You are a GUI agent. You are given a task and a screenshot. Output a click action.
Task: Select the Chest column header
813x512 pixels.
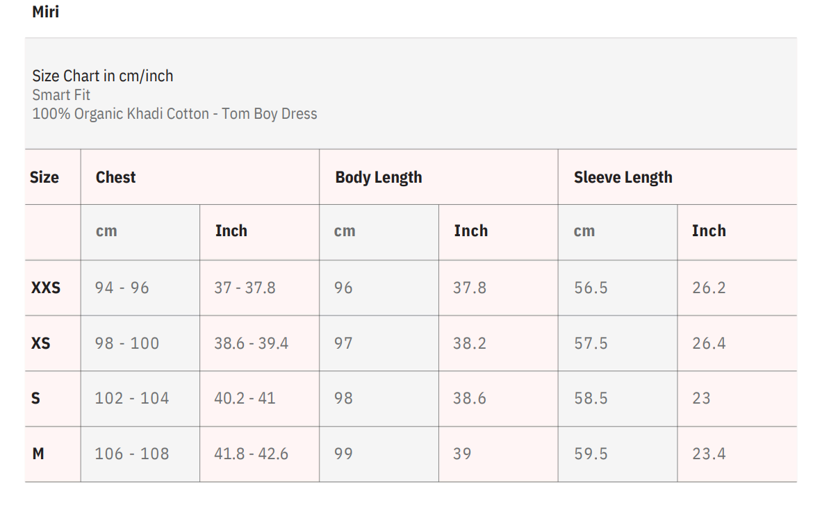point(116,177)
